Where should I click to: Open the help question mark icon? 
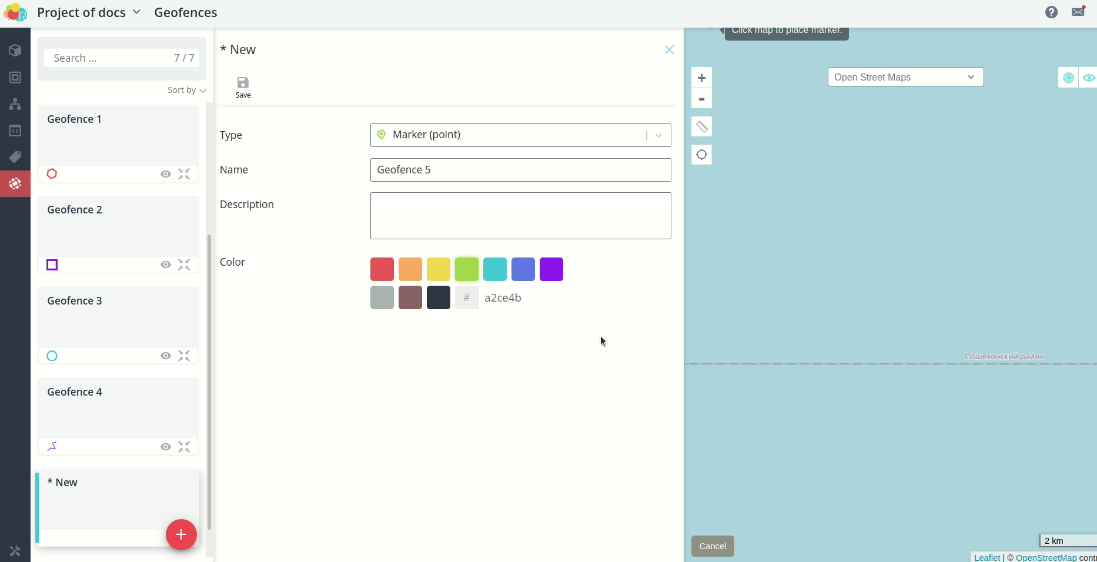[x=1051, y=12]
